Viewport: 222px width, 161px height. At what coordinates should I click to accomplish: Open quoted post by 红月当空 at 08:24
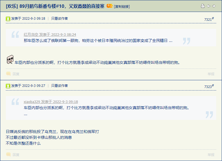(50, 34)
